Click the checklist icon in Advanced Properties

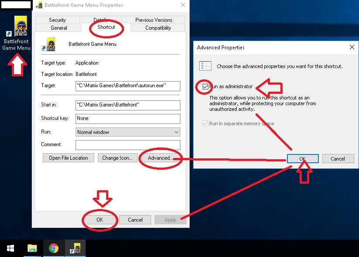tap(205, 66)
